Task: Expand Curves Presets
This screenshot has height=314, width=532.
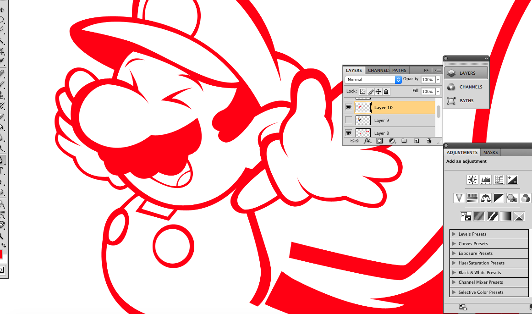Action: point(454,243)
